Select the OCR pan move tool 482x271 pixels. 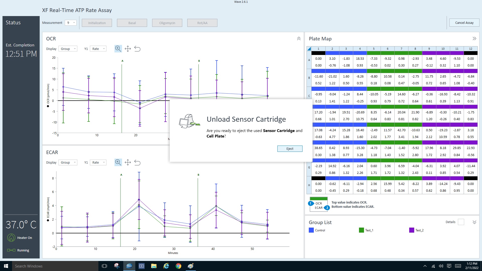coord(128,49)
